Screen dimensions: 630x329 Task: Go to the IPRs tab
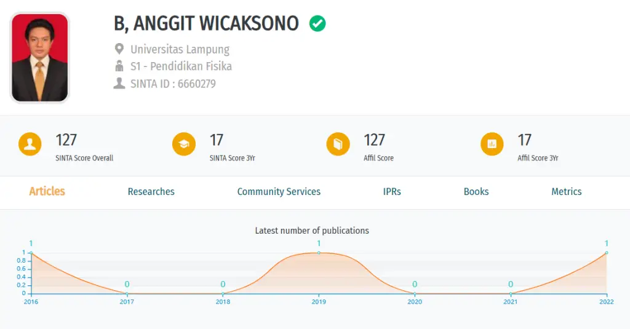(x=392, y=192)
